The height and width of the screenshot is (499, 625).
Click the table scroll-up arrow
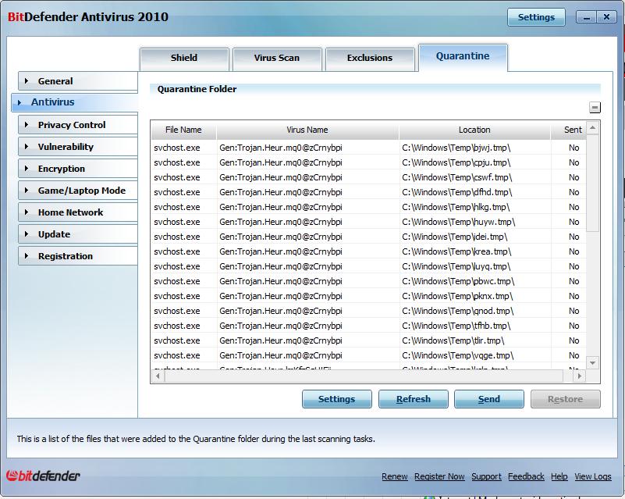(592, 127)
